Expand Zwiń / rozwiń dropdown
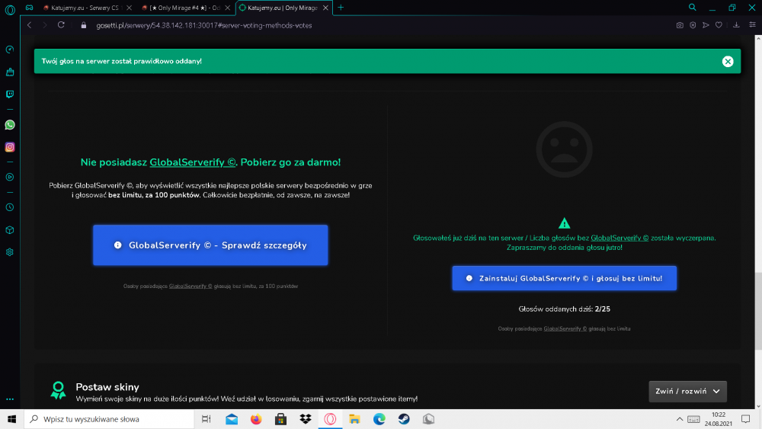 point(687,391)
